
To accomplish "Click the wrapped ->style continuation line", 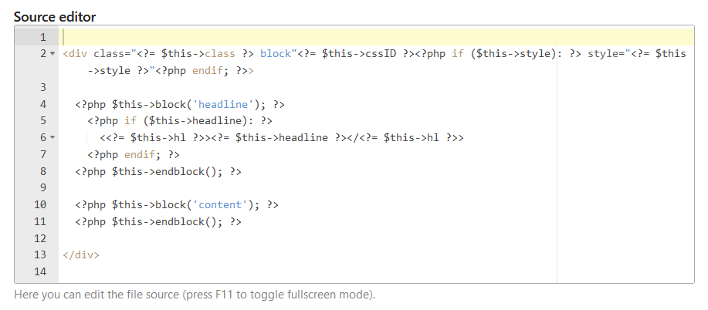I will coord(171,70).
